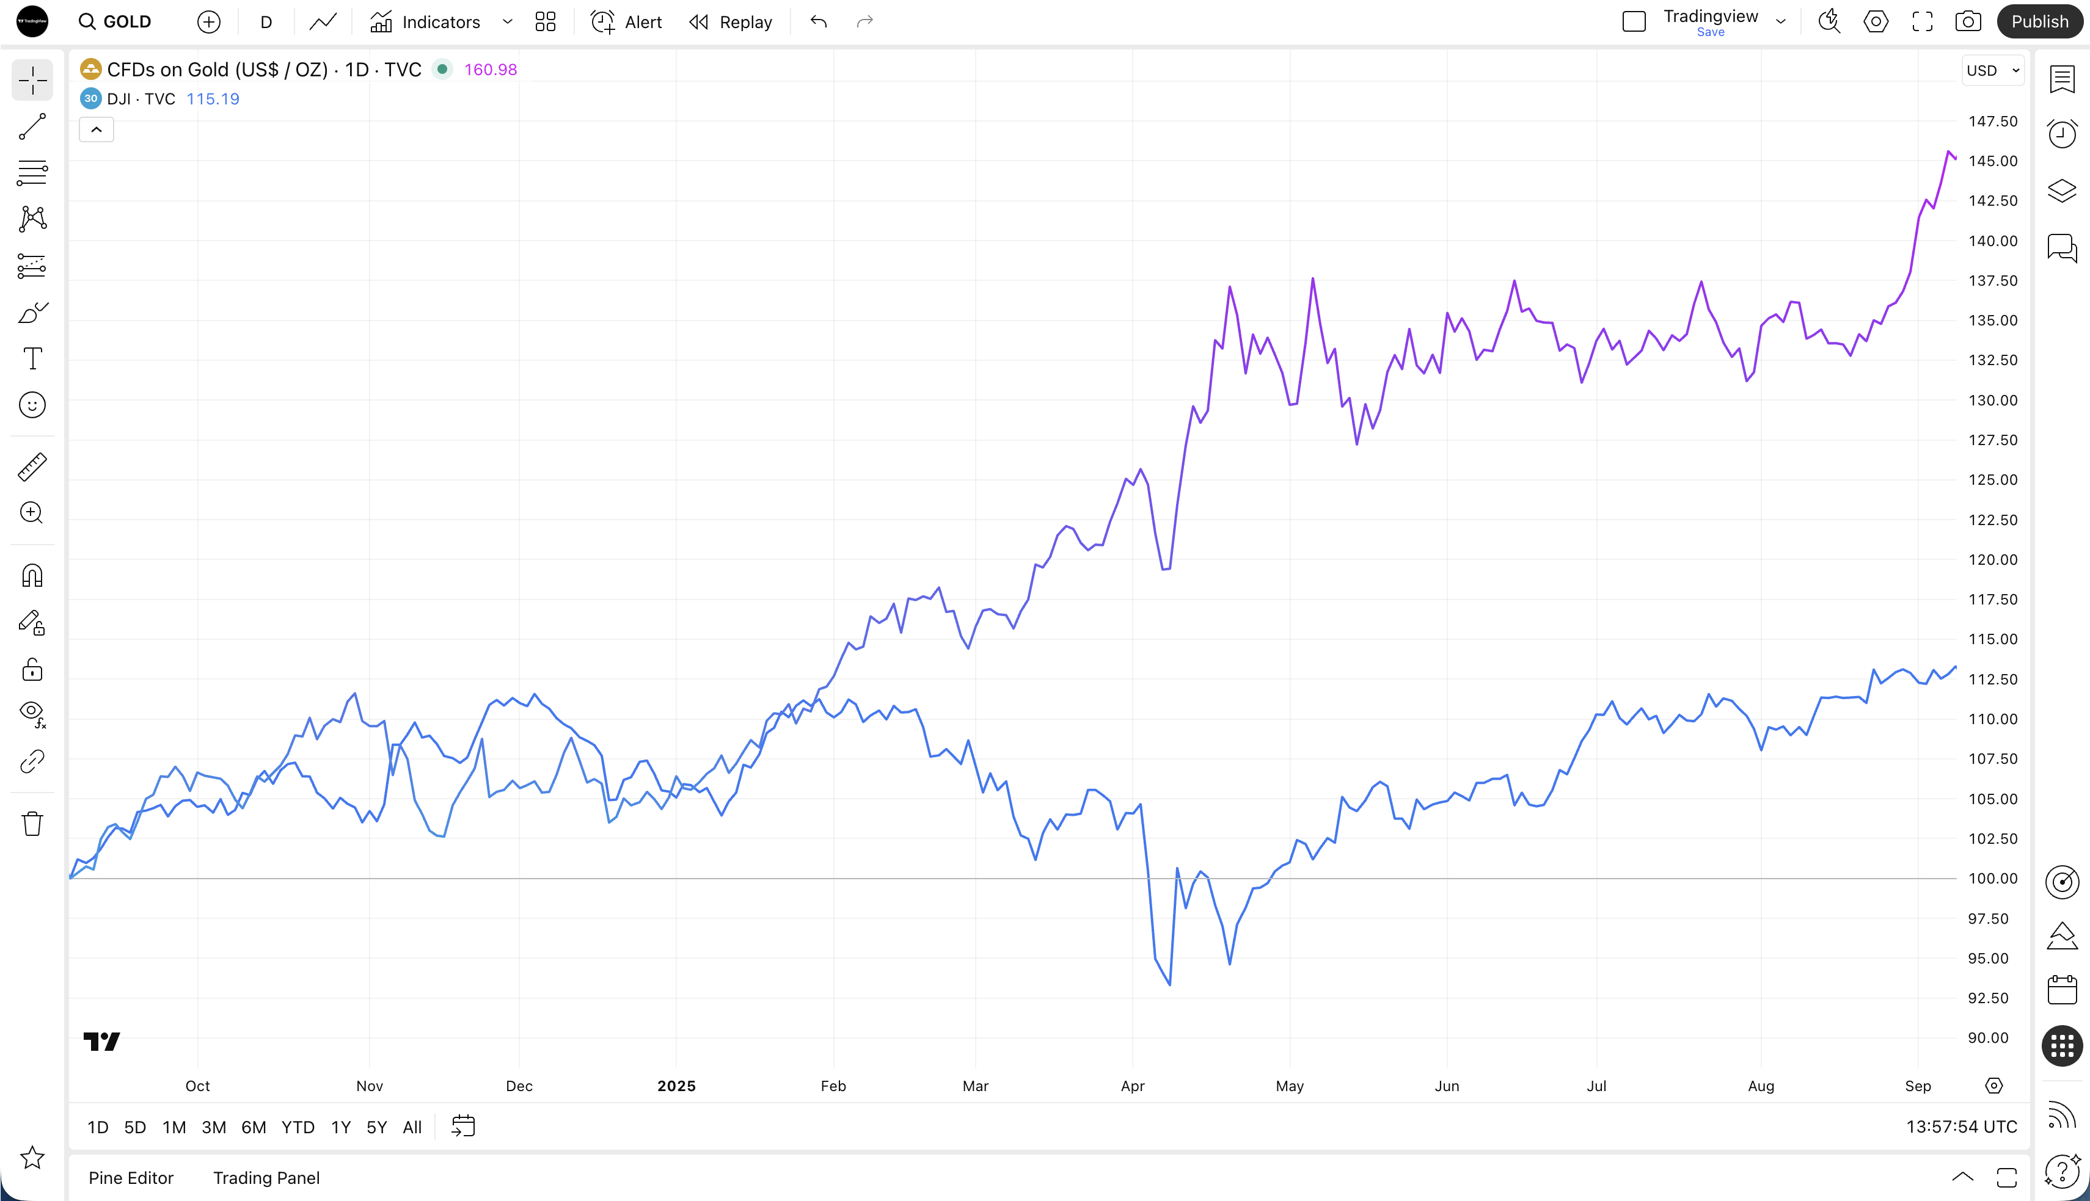Pick the Measure ruler tool
This screenshot has width=2090, height=1201.
tap(32, 467)
